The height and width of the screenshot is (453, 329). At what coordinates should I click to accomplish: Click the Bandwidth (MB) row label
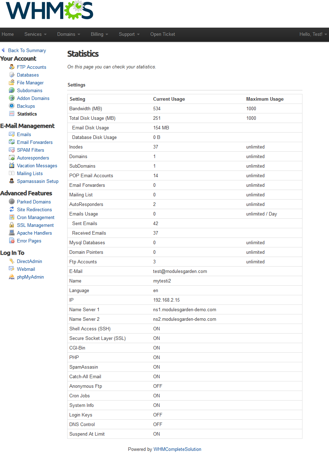point(86,108)
